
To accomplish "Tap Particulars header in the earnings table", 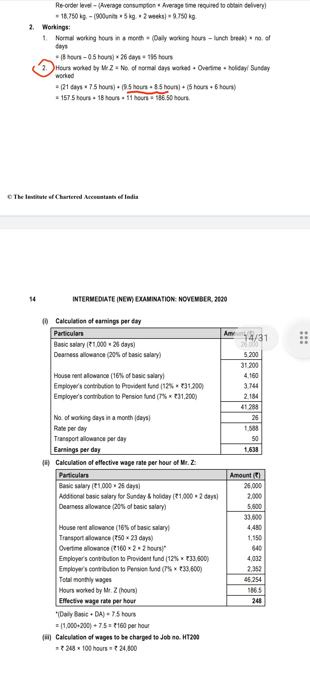I will (69, 333).
